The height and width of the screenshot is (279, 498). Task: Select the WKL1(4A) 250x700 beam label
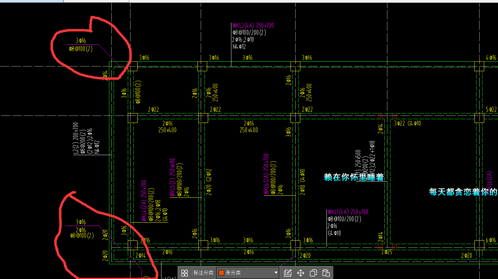click(348, 212)
